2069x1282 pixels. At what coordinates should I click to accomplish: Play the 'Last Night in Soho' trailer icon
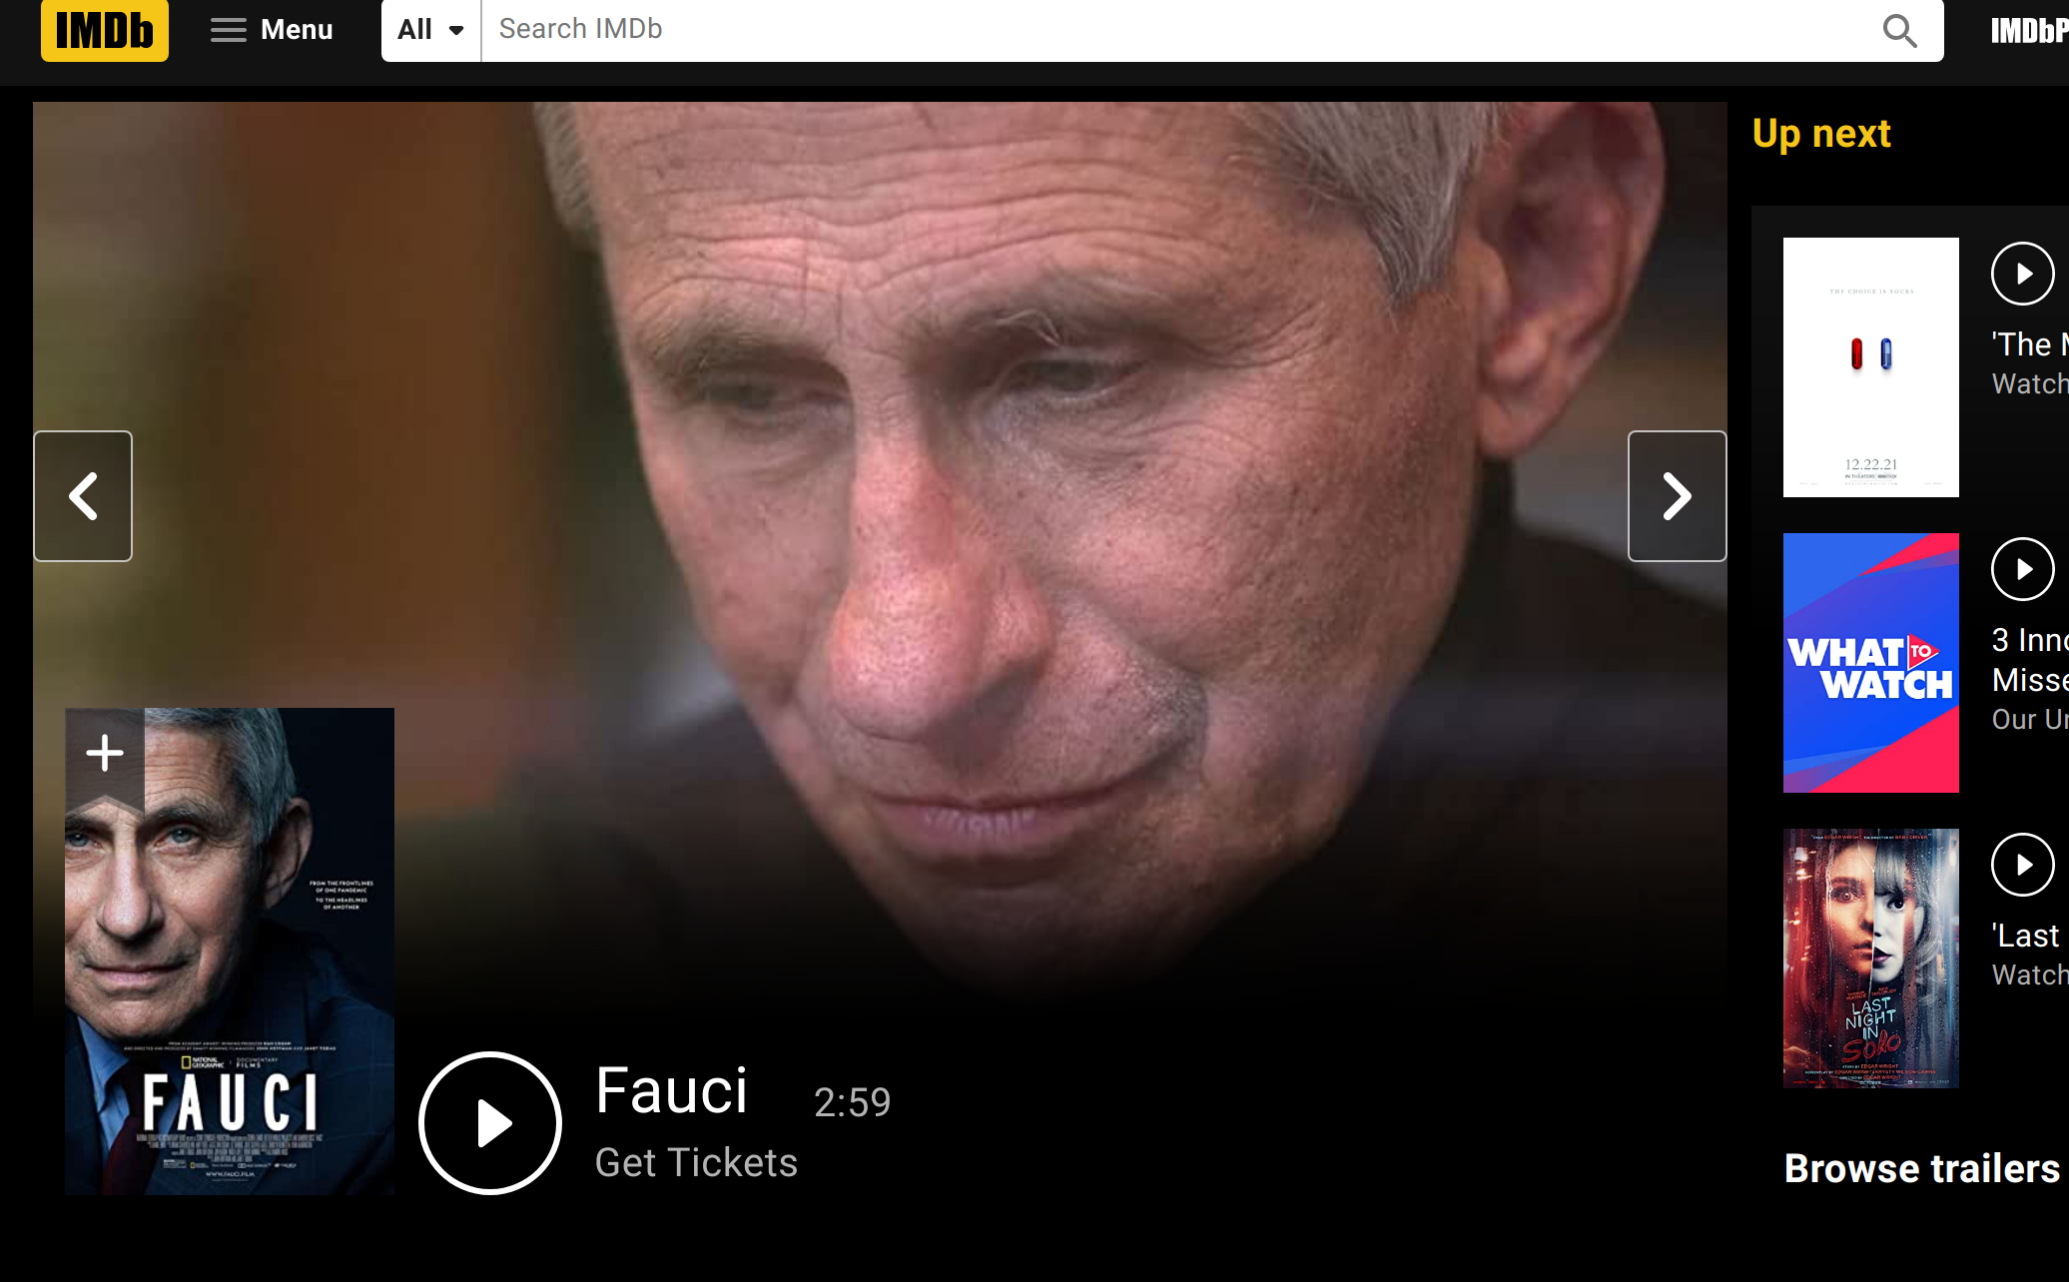[2023, 865]
